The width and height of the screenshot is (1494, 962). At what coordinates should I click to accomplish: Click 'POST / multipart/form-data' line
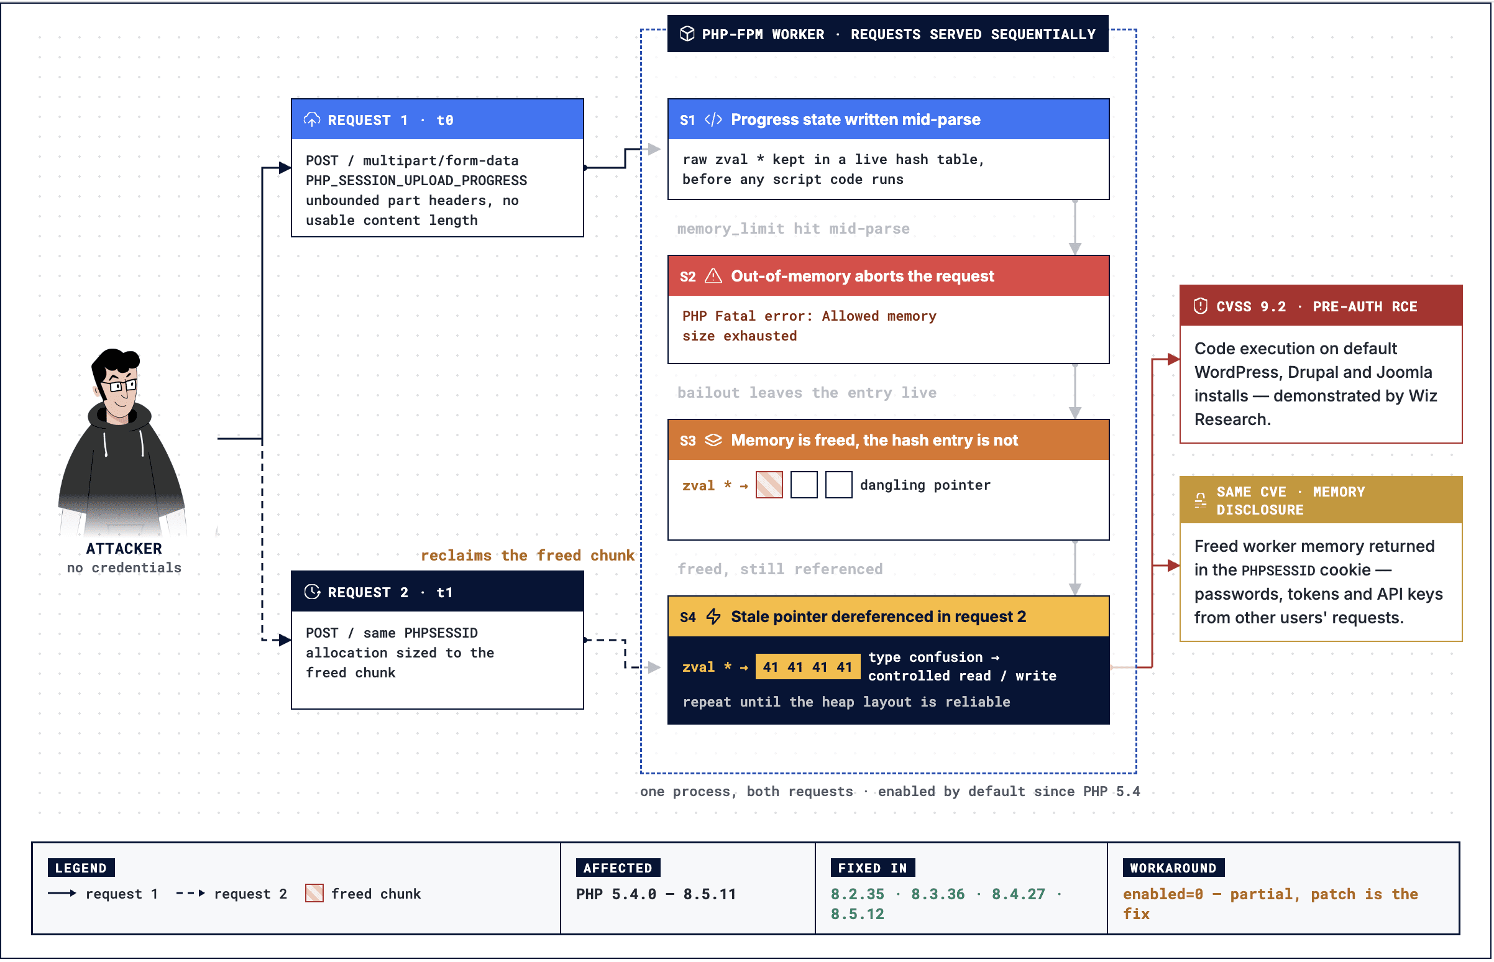coord(412,160)
